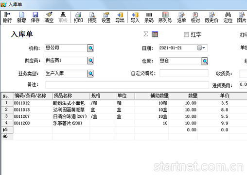Click code cell 0011012
Viewport: 247px width, 175px height.
(33, 103)
